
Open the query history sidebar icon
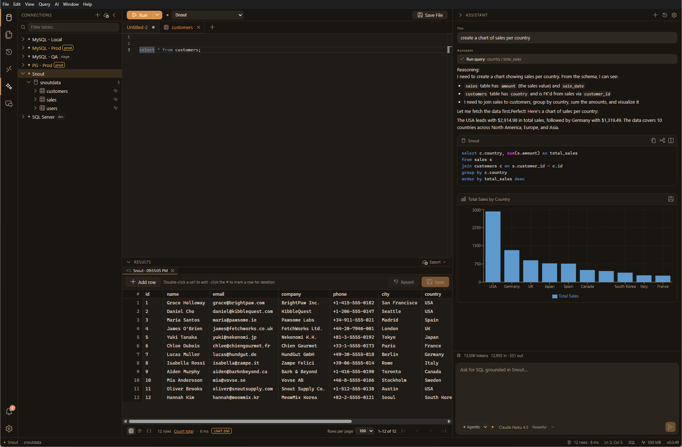9,52
